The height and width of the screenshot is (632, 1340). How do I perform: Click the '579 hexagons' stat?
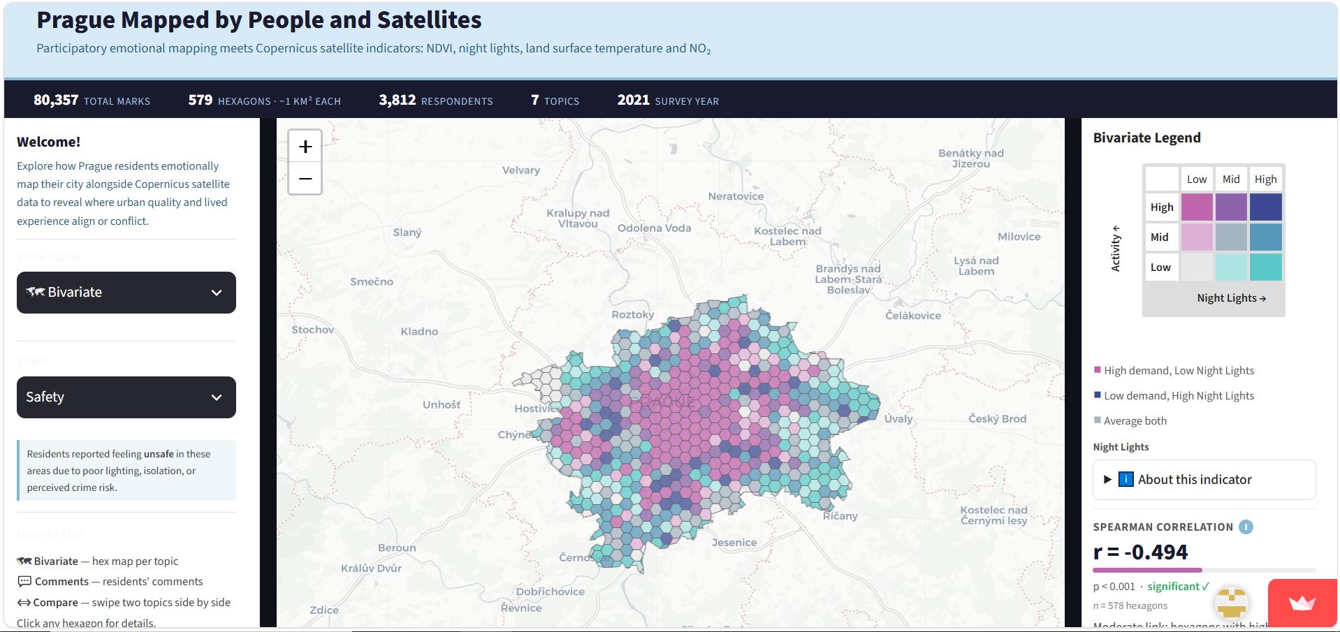point(264,101)
